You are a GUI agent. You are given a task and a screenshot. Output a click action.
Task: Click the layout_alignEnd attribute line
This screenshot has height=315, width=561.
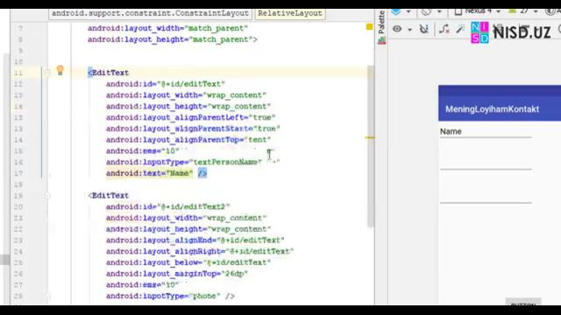[x=195, y=241]
